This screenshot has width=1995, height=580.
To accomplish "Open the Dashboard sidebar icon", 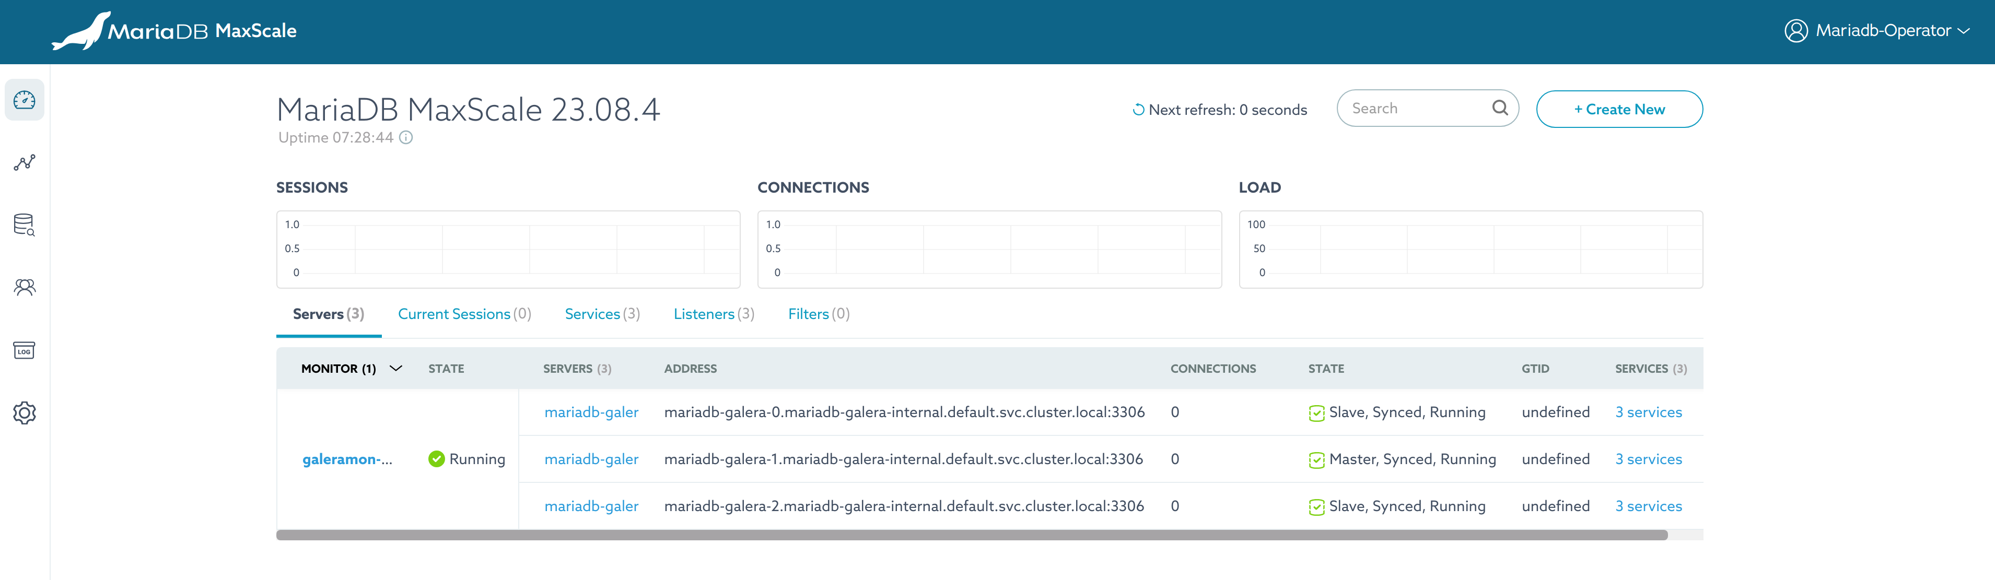I will [x=24, y=100].
